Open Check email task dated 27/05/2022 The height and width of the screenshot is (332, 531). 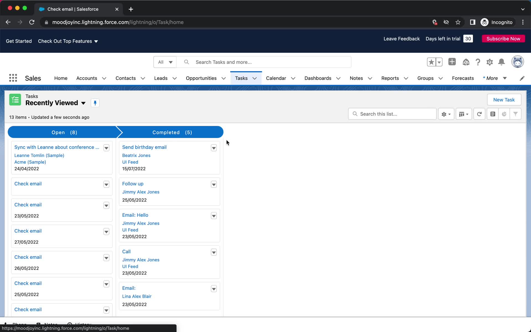point(28,231)
